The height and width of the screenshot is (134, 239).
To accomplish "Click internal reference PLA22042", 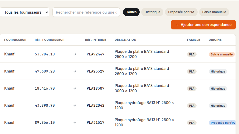I will [x=96, y=105].
